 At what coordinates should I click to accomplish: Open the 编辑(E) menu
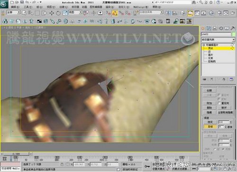coord(15,7)
